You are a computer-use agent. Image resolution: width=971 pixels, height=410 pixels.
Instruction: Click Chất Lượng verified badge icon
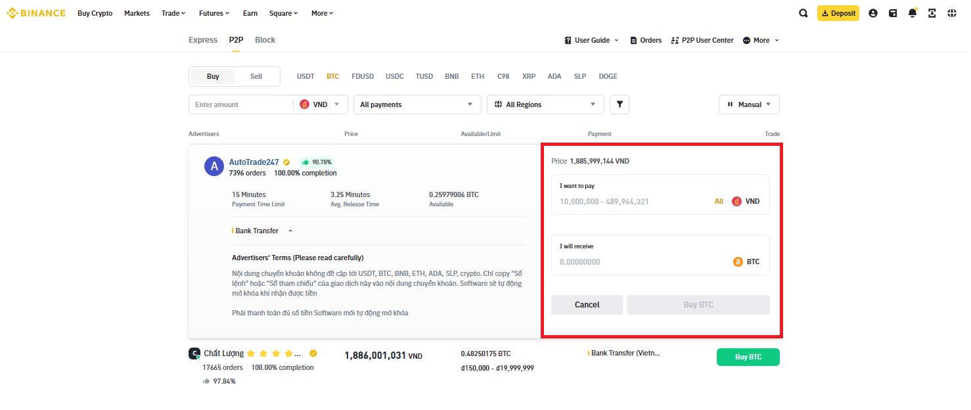coord(313,353)
